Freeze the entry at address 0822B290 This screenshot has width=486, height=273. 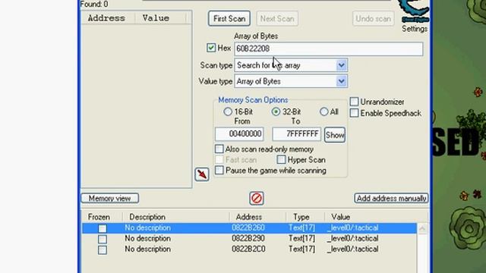[x=103, y=239]
